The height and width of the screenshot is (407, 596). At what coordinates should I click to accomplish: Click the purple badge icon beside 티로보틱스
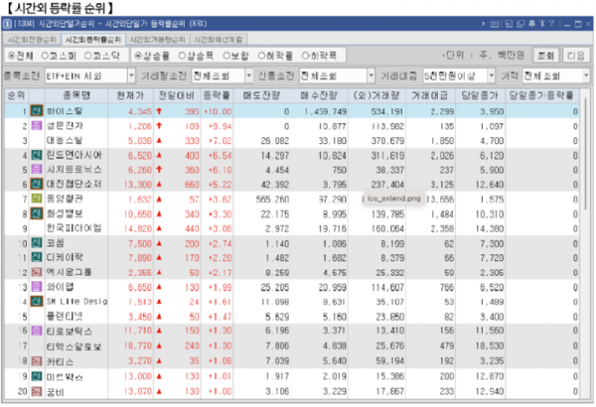click(37, 331)
